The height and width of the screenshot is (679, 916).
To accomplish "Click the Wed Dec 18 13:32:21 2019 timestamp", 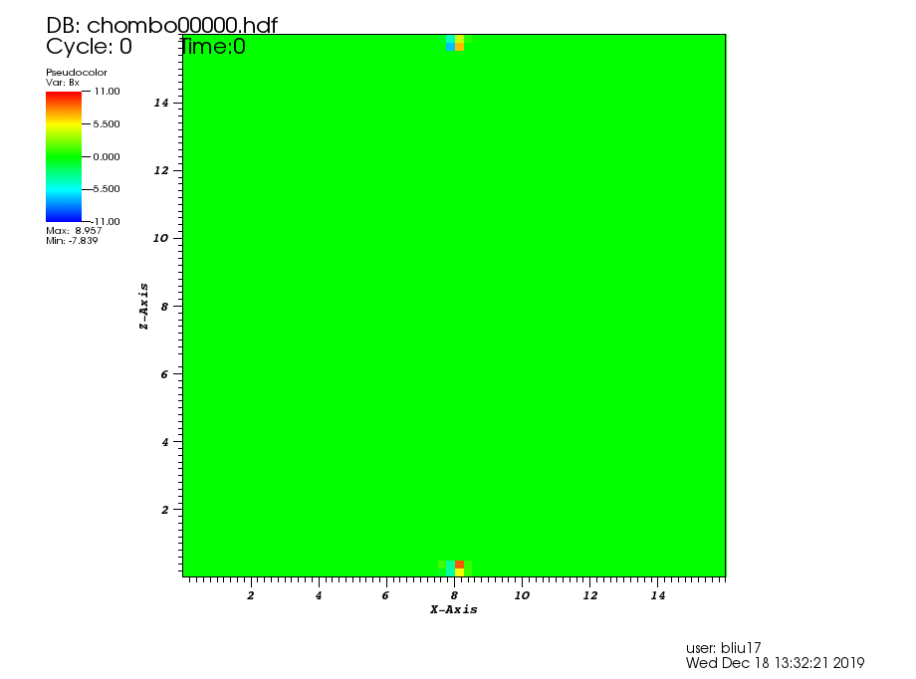I will click(x=775, y=663).
